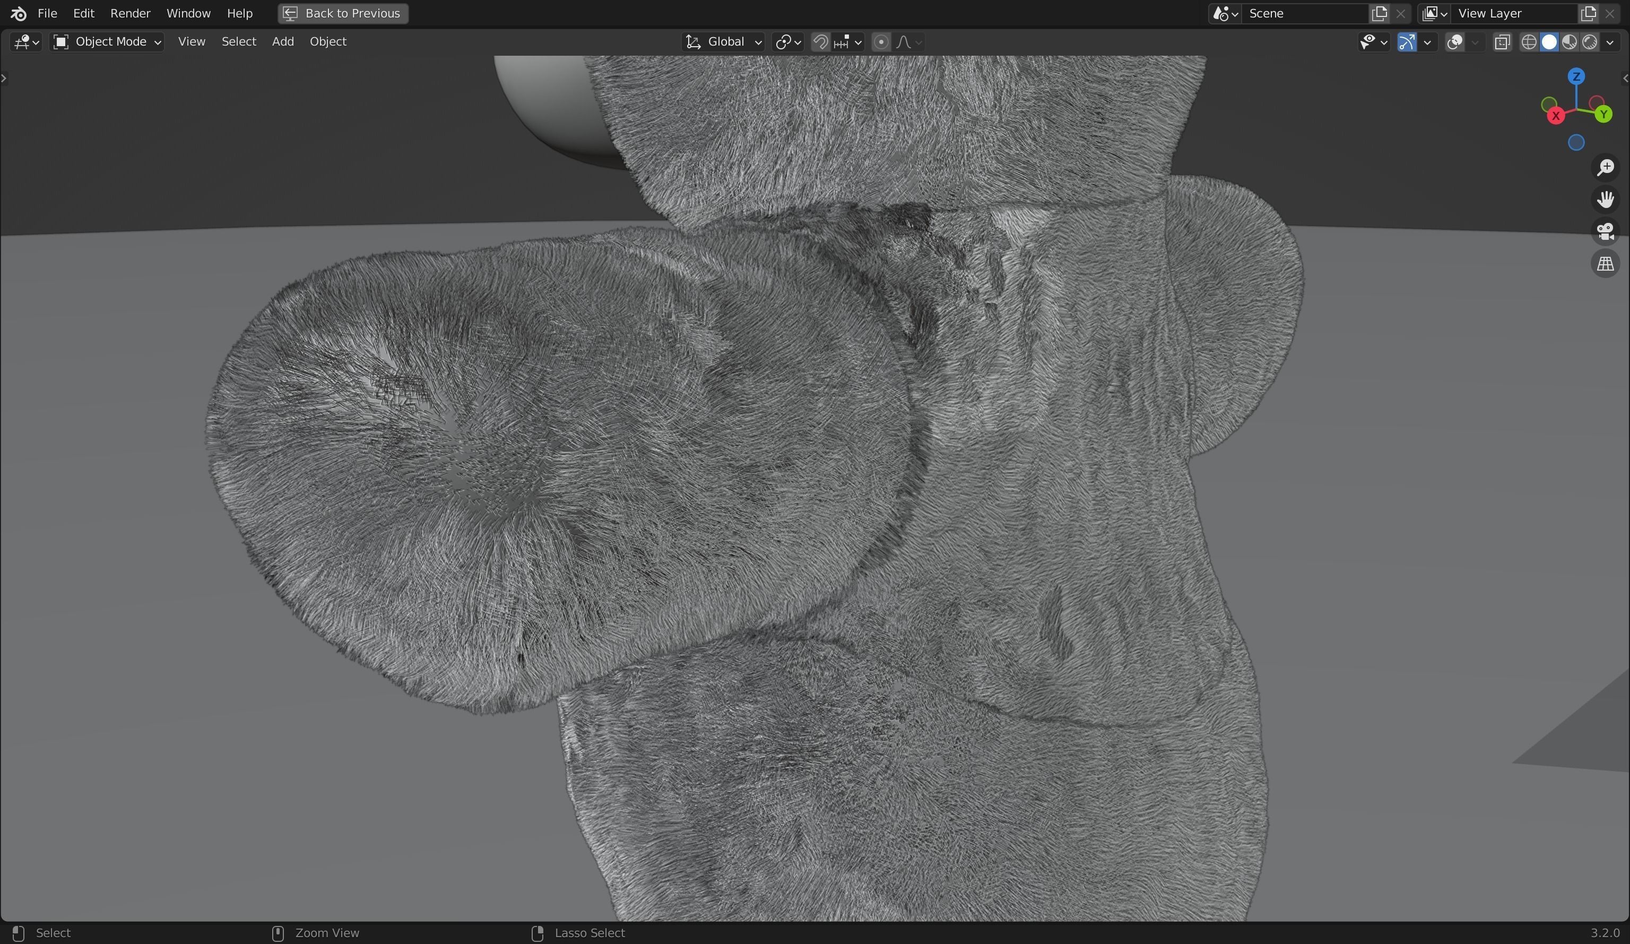Open the Object Mode dropdown
The image size is (1630, 944).
point(107,42)
